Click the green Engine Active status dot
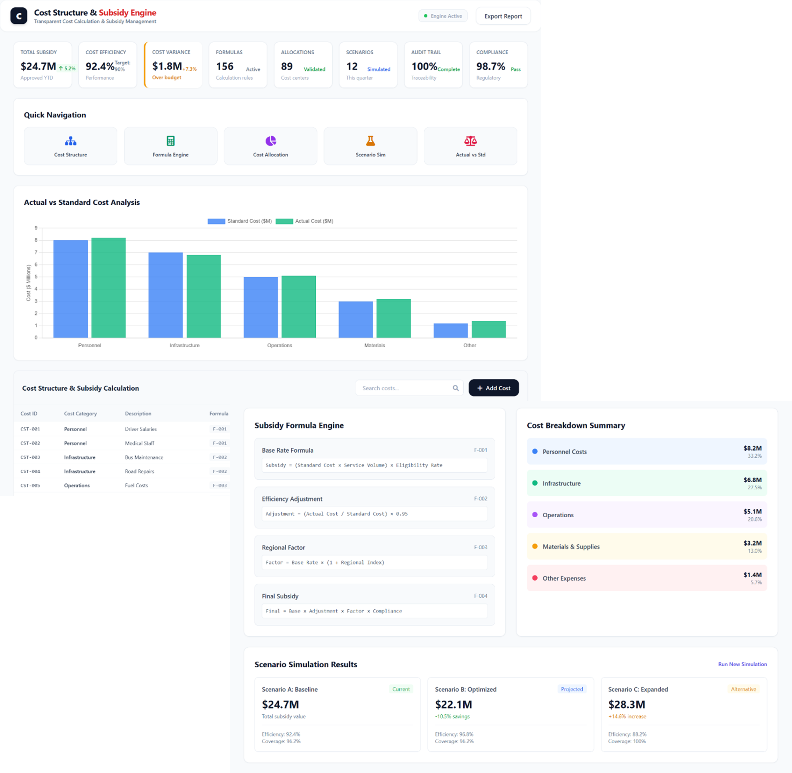The image size is (792, 773). (x=426, y=16)
